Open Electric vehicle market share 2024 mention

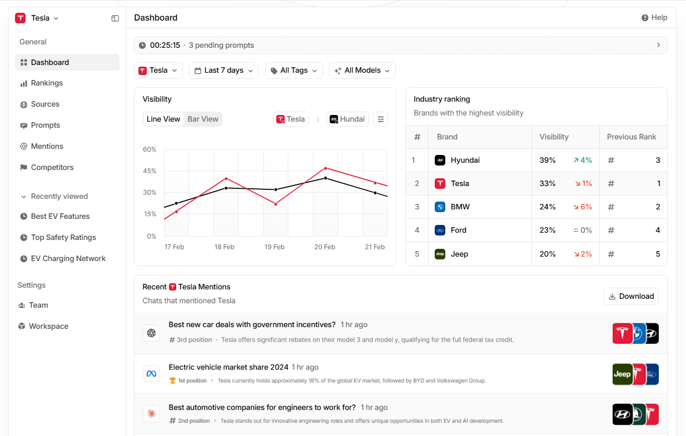(x=401, y=374)
